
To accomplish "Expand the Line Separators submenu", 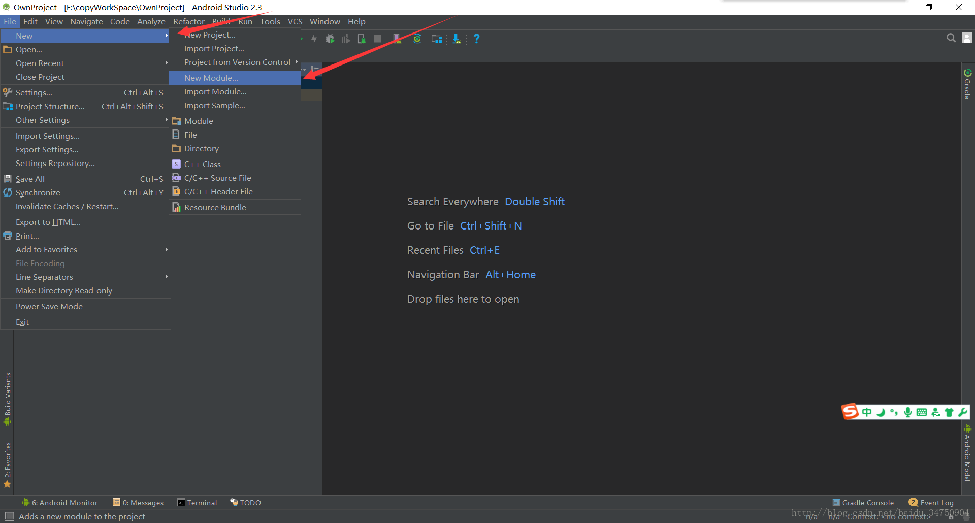I will click(85, 277).
